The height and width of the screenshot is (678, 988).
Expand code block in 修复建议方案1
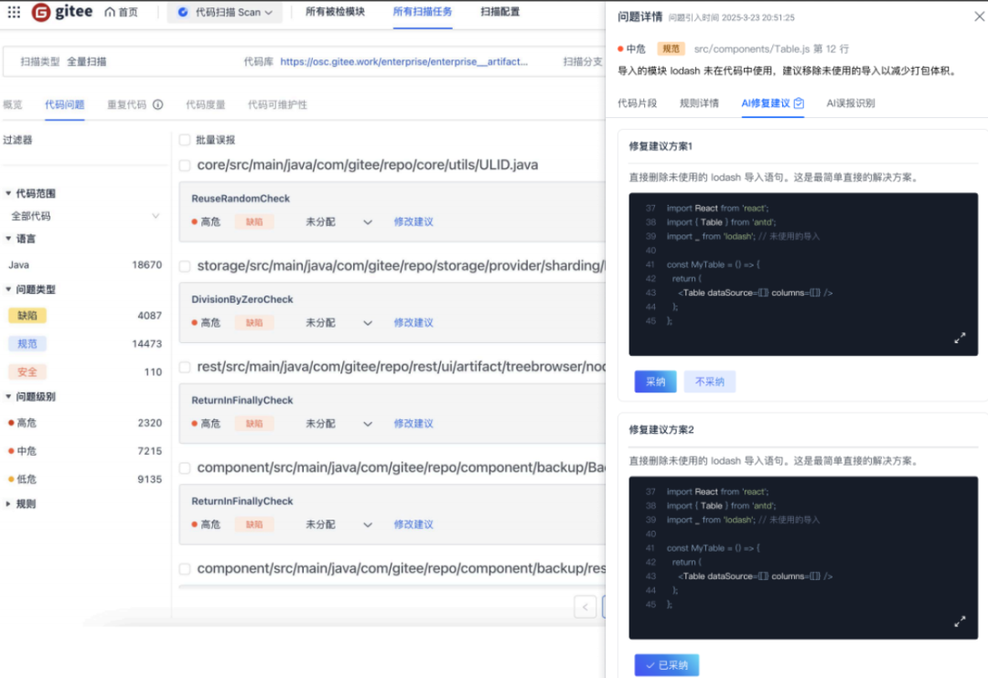pos(960,338)
